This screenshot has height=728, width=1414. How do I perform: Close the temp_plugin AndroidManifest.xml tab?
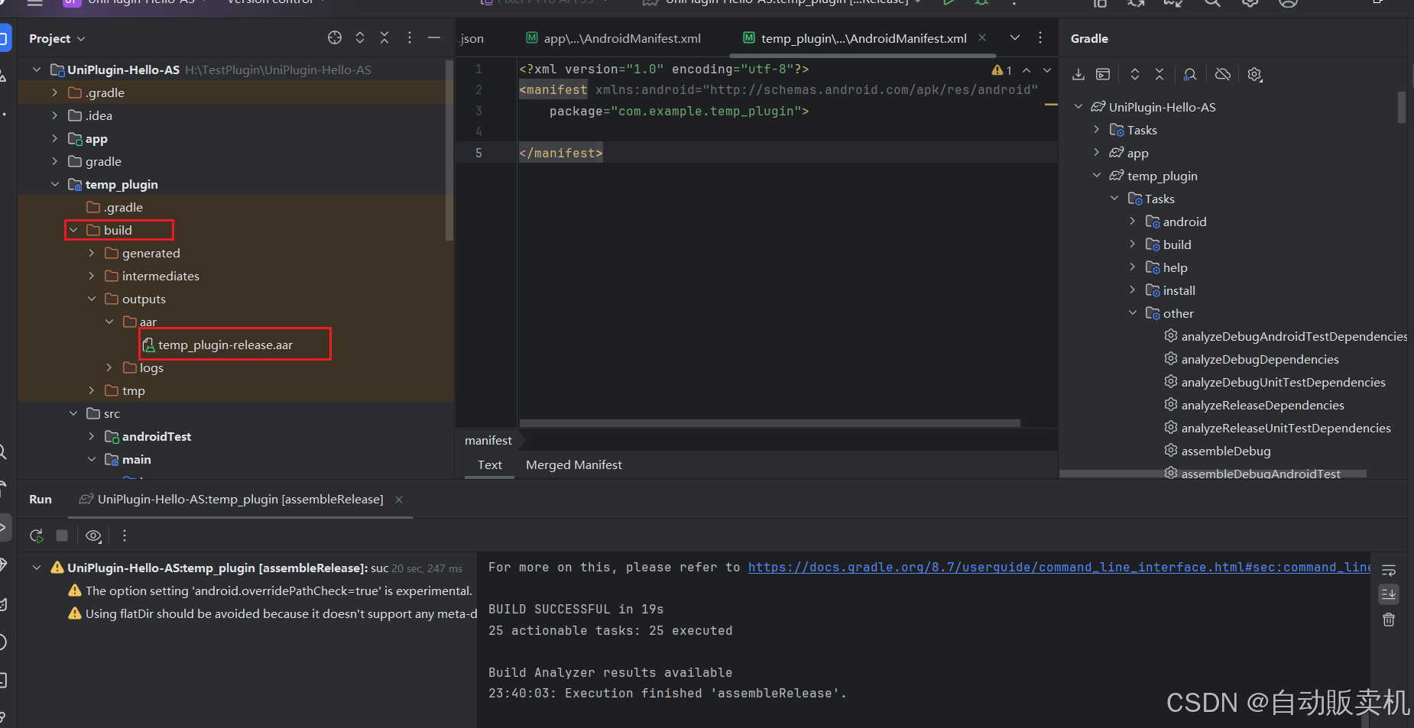click(x=982, y=37)
